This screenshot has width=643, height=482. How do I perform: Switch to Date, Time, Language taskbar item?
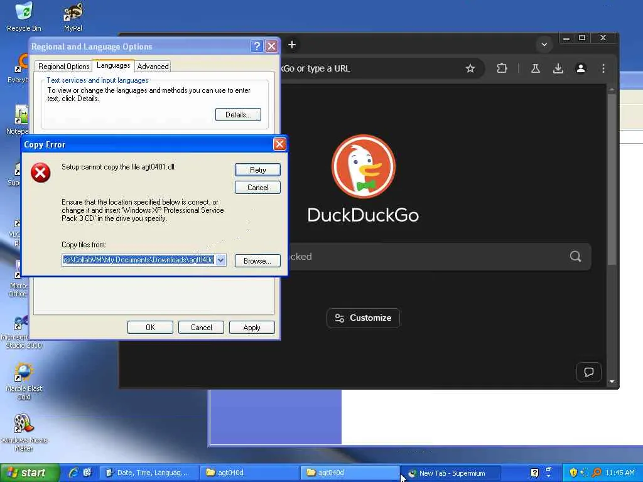coord(149,473)
